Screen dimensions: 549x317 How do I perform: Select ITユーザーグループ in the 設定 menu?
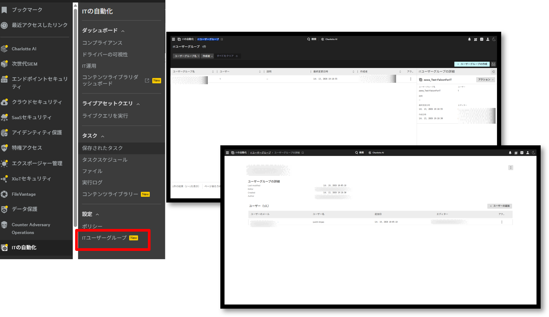coord(104,238)
